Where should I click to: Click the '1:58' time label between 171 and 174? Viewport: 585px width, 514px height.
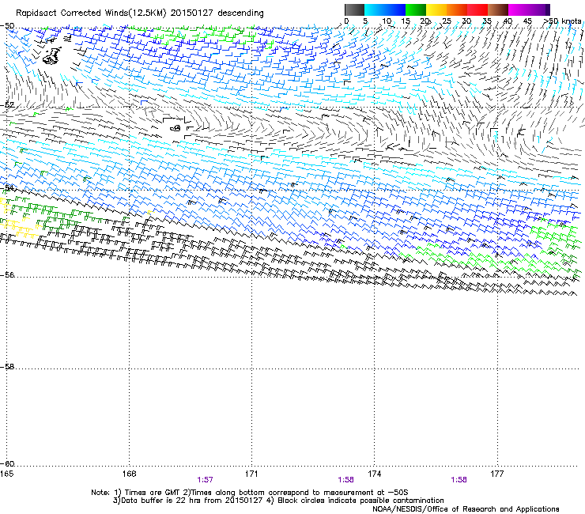pyautogui.click(x=345, y=480)
